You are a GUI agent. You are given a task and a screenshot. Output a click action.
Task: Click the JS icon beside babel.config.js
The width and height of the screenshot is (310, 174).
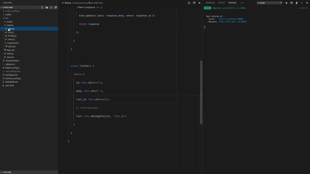tap(3, 68)
